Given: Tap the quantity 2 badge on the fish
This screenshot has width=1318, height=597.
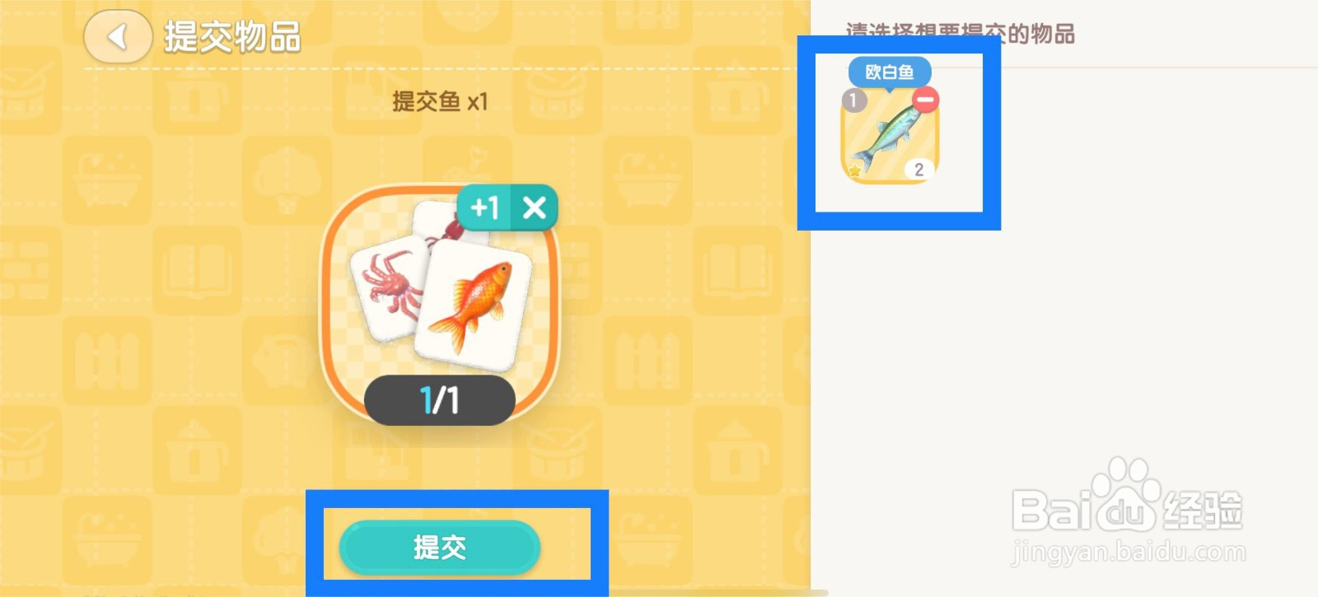Looking at the screenshot, I should 918,170.
